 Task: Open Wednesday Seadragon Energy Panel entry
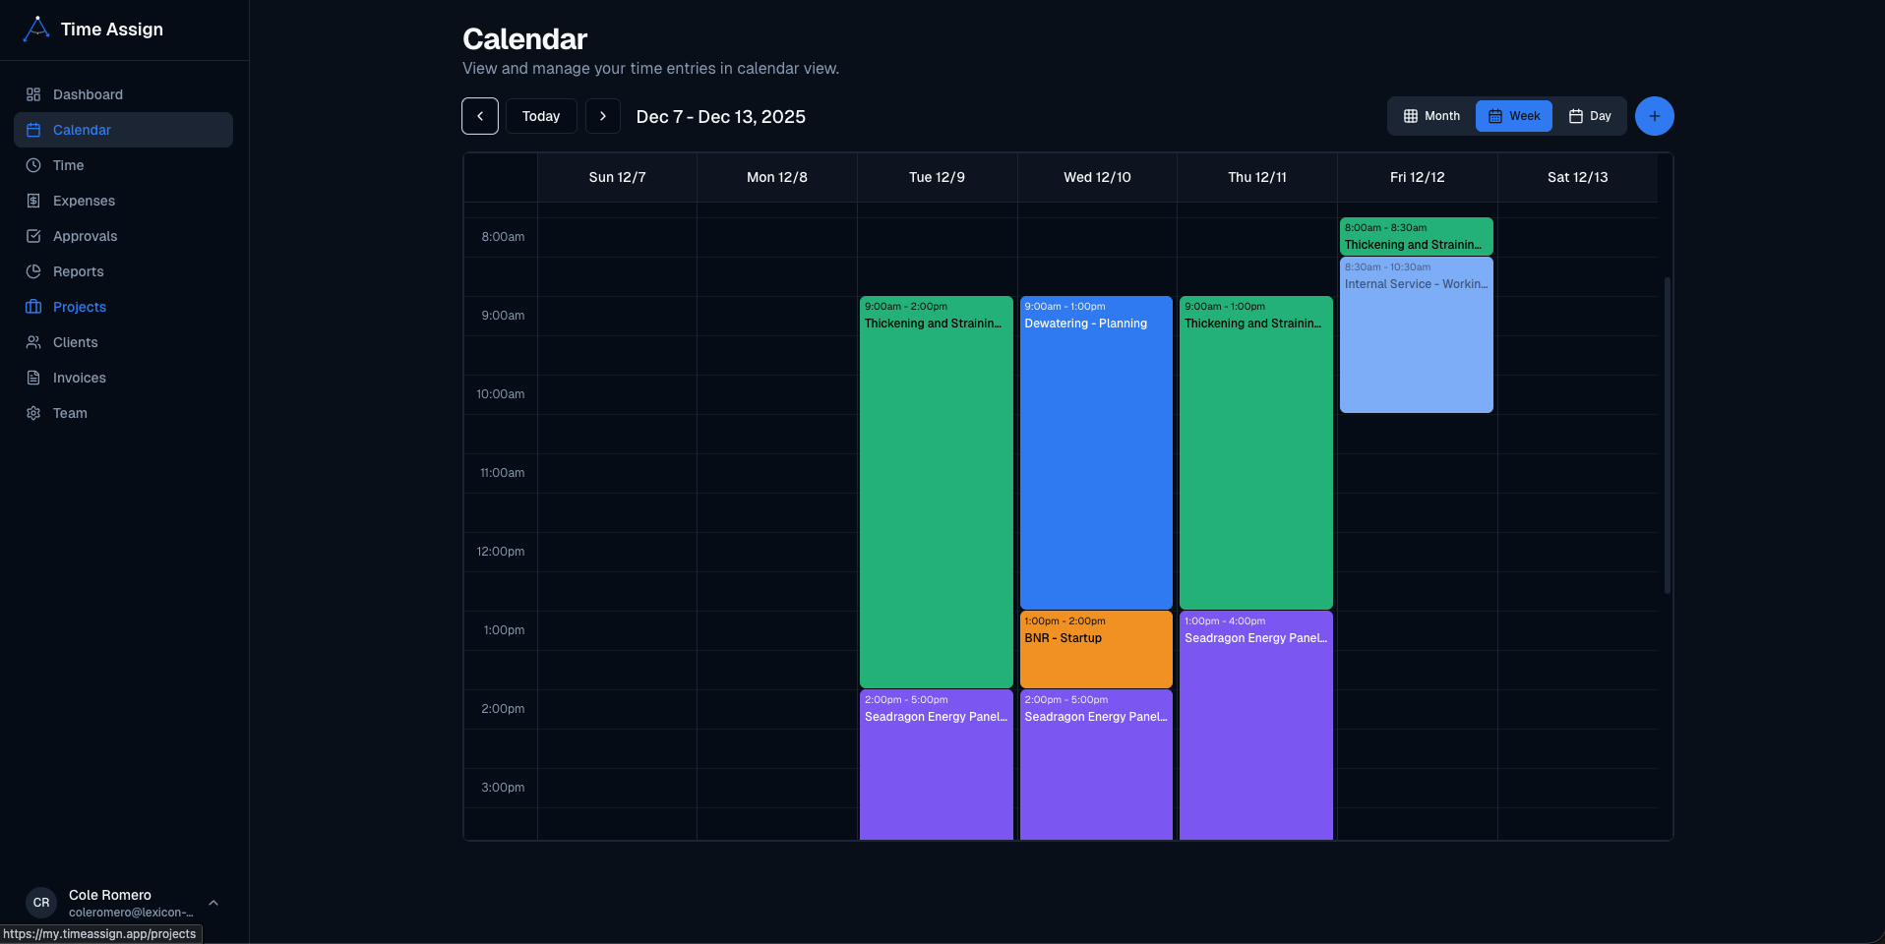(x=1096, y=765)
